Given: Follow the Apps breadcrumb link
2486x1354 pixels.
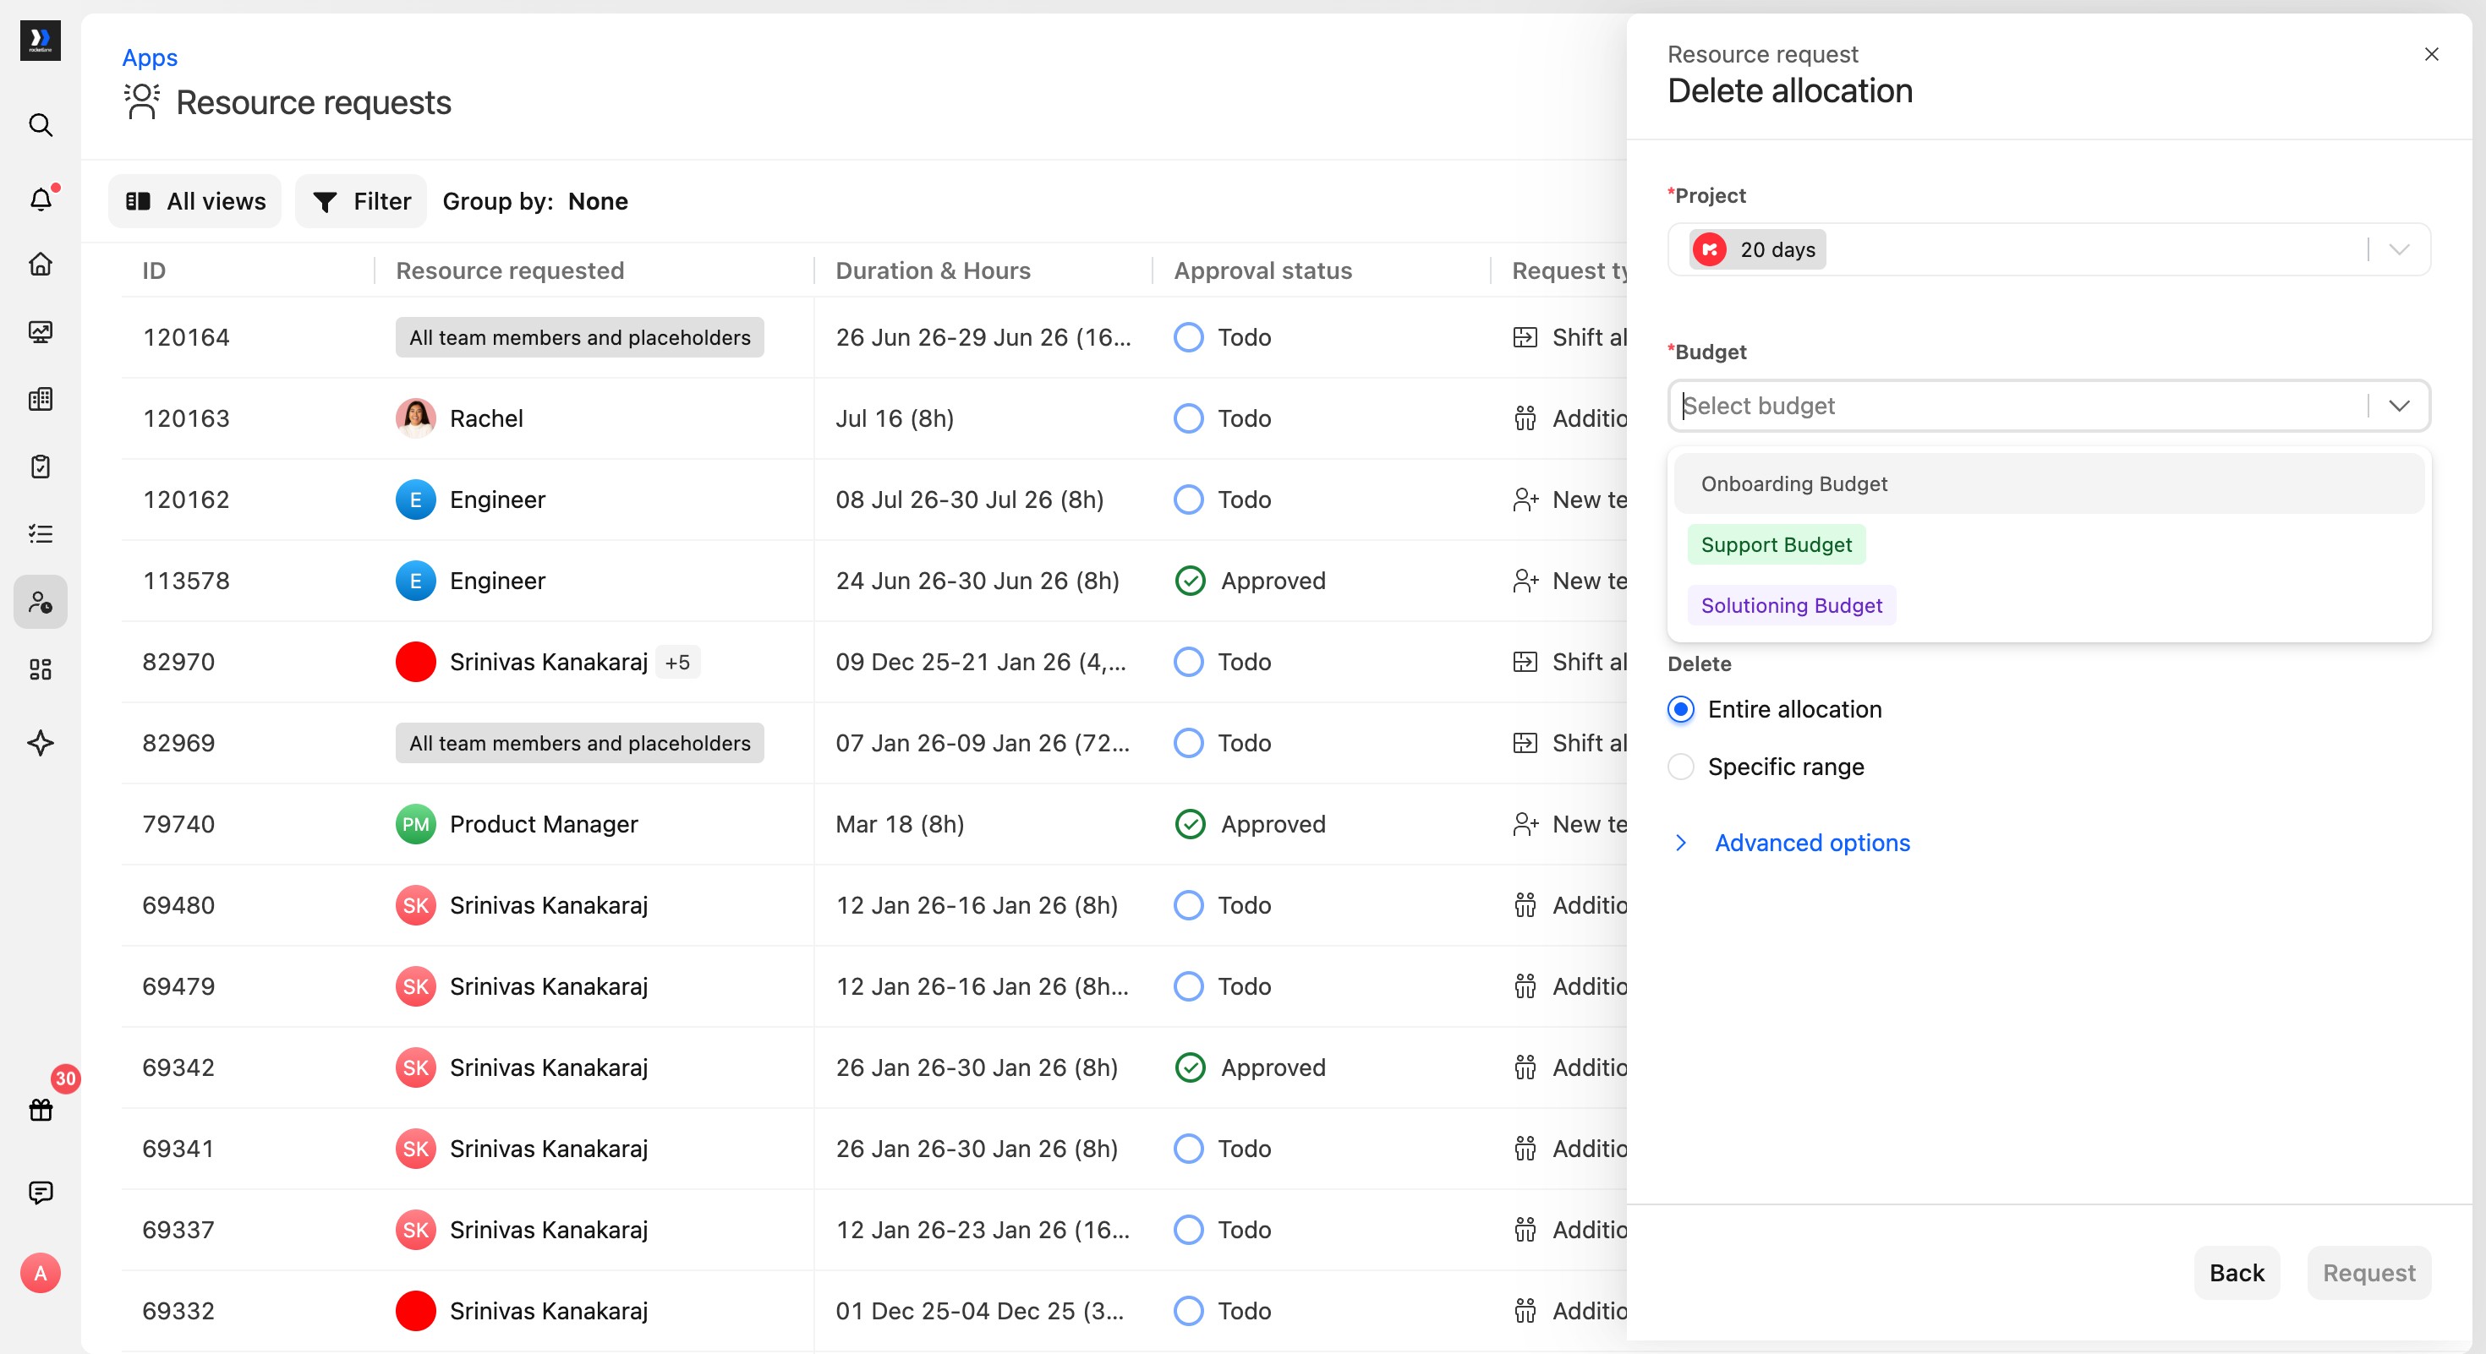Looking at the screenshot, I should pos(150,57).
